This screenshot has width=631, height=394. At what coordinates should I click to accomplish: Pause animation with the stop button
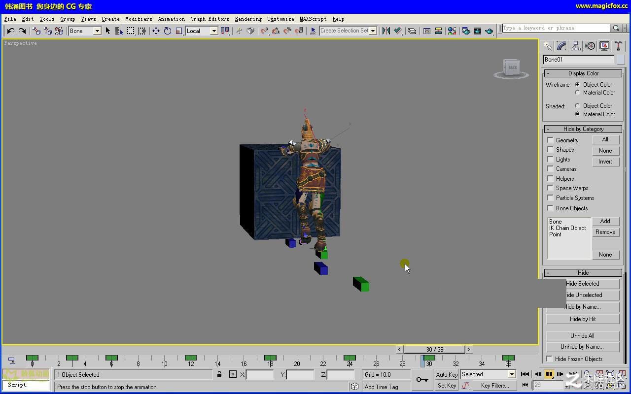549,374
